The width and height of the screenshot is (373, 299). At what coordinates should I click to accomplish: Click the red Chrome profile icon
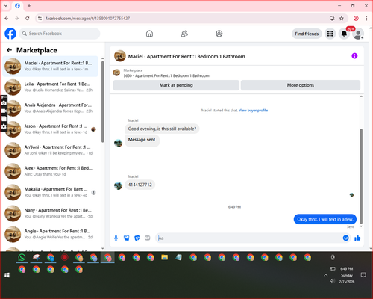click(356, 18)
